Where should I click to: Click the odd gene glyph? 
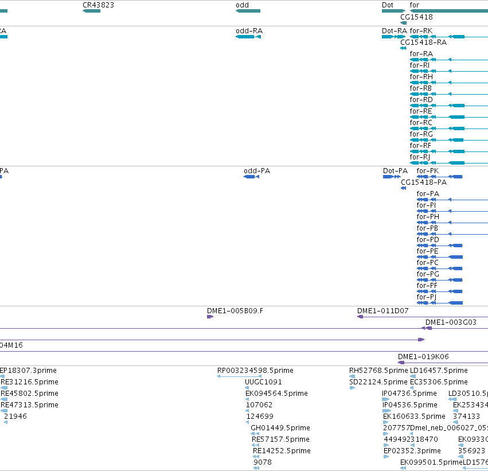point(248,11)
